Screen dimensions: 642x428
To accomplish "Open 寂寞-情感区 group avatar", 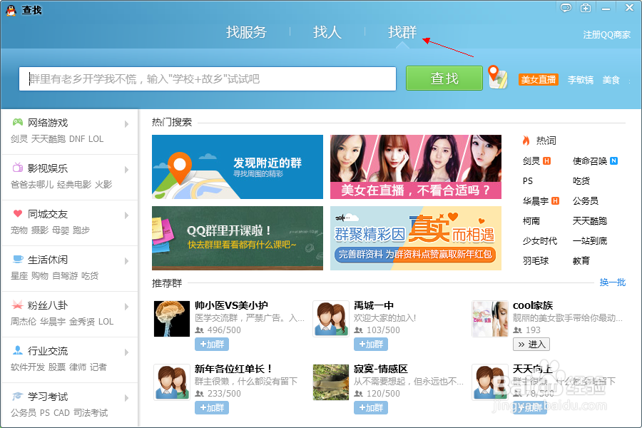I will (331, 382).
